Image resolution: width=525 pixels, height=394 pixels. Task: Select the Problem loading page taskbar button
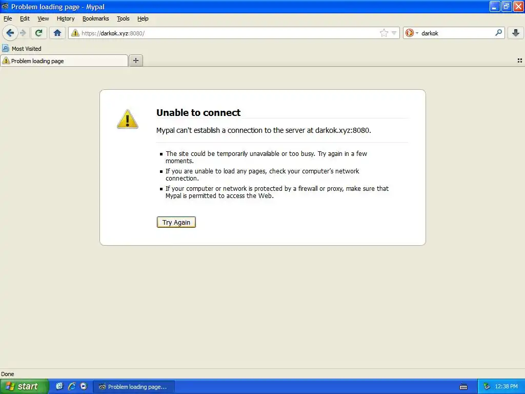[134, 387]
